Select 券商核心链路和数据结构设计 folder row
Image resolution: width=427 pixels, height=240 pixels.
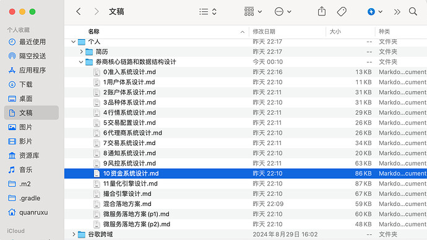coord(246,62)
